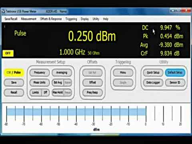
Task: Click the Quick Setup button
Action: point(153,72)
